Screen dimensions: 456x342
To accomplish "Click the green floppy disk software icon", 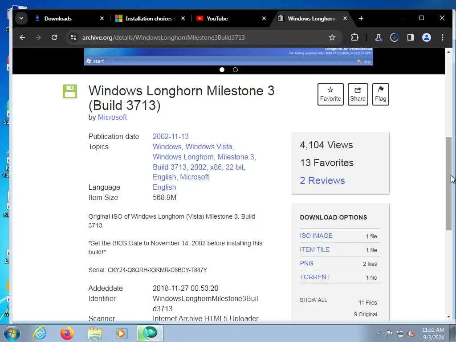I will point(70,92).
